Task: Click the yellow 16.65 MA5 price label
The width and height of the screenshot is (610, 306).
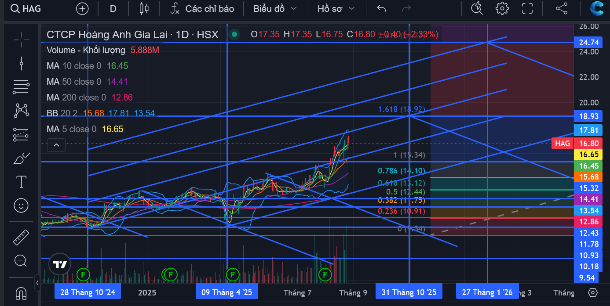Action: point(588,155)
